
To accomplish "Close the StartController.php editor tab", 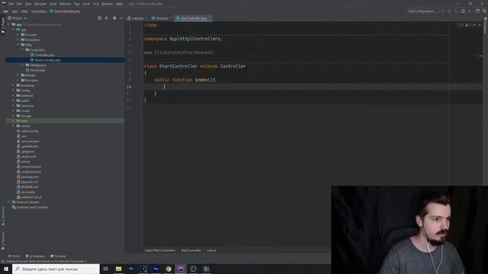I will [210, 18].
